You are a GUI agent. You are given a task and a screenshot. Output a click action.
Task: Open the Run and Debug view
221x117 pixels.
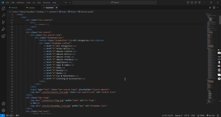click(3, 29)
